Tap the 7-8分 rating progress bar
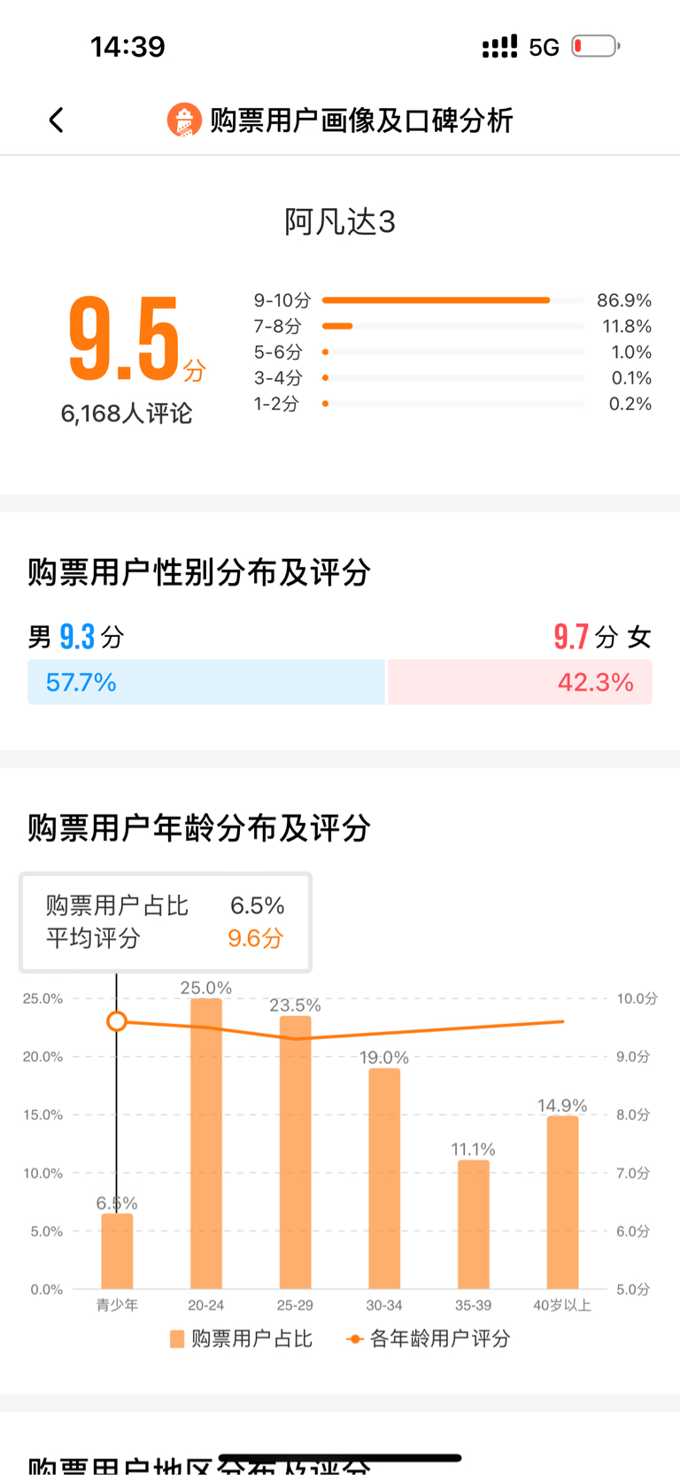The height and width of the screenshot is (1475, 680). 453,326
